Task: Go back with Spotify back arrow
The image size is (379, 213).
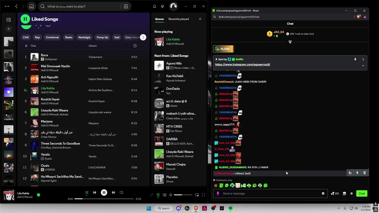Action: pyautogui.click(x=16, y=6)
